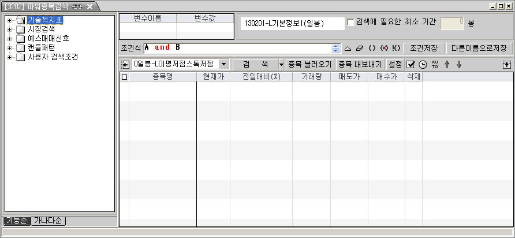Select the 캔들패턴 folder in tree
Image resolution: width=515 pixels, height=238 pixels.
40,48
